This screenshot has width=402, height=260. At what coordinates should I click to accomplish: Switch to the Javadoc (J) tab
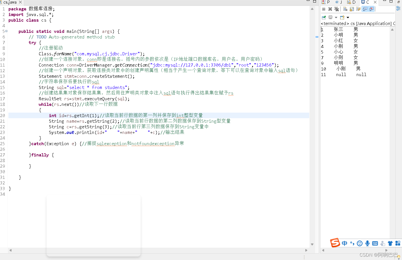click(x=338, y=2)
